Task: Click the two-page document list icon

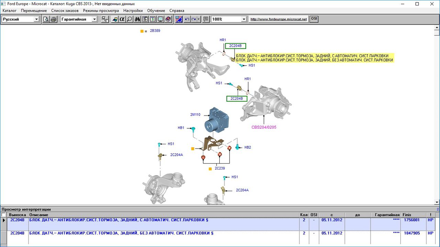Action: point(145,19)
